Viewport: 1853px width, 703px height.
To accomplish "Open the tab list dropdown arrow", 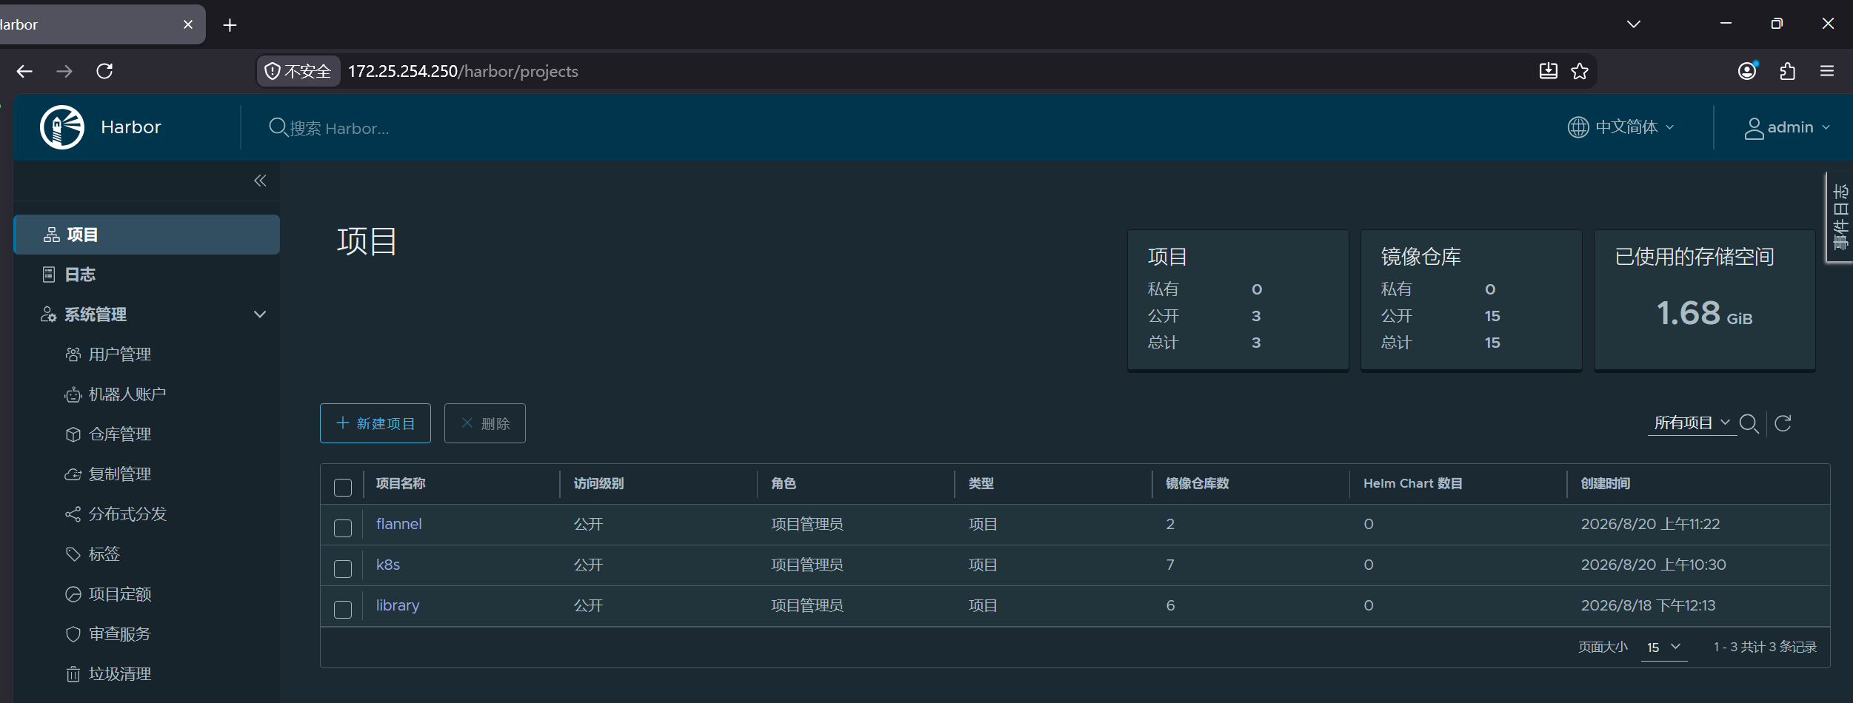I will (1633, 24).
